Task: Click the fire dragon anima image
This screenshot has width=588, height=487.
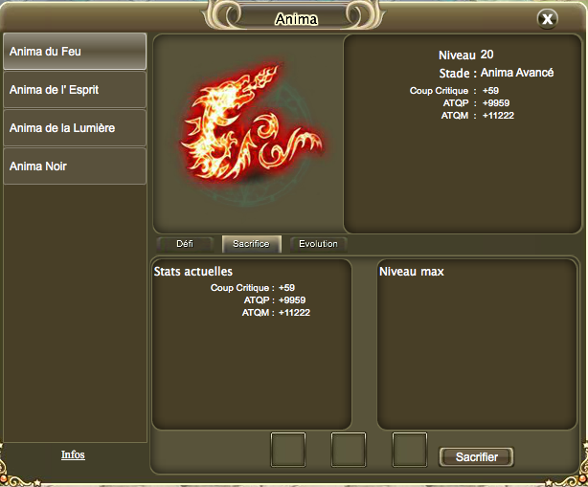Action: 251,123
